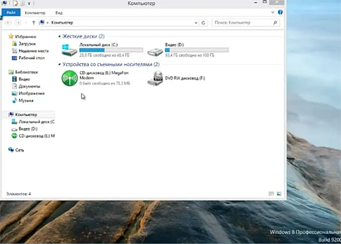This screenshot has width=341, height=244.
Task: Collapse the Жесткие диски group
Action: [x=59, y=36]
